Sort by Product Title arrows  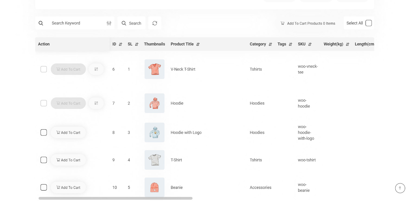[198, 44]
